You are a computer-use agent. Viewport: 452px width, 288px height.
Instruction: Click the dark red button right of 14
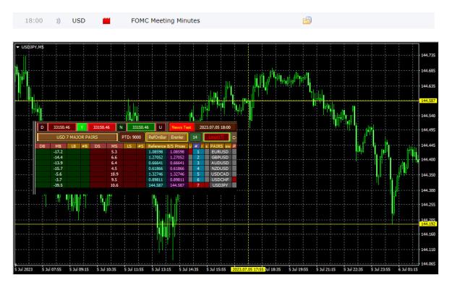(x=217, y=137)
